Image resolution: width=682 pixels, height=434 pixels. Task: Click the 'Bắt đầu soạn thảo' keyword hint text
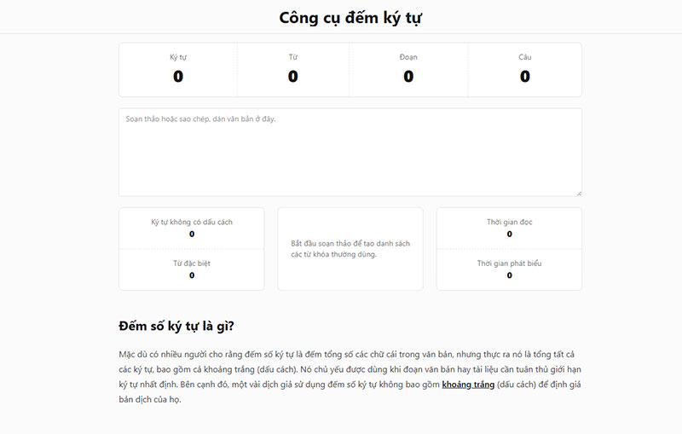coord(350,249)
